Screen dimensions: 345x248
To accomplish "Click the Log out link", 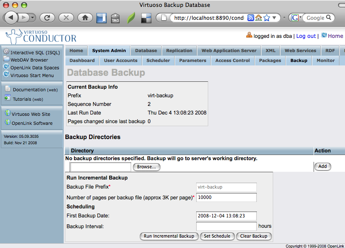I will 306,36.
